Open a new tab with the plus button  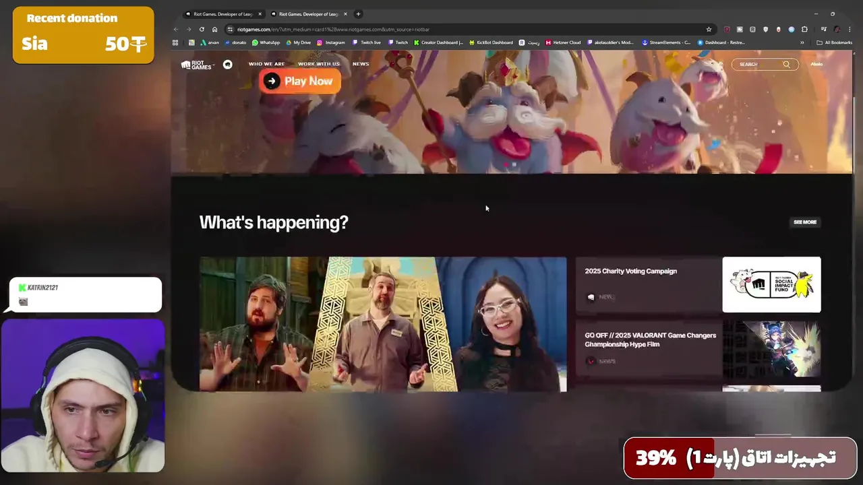[358, 13]
